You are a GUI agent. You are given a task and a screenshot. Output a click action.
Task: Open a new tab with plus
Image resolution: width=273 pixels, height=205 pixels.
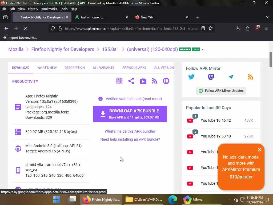point(197,17)
